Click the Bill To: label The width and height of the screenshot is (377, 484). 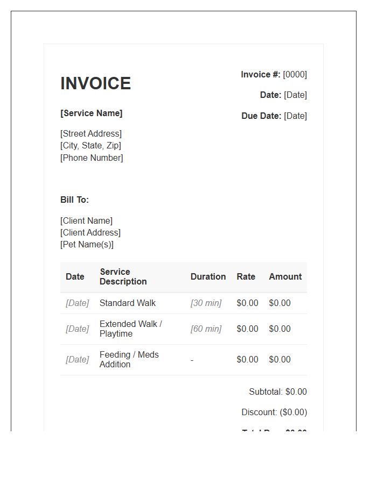74,200
